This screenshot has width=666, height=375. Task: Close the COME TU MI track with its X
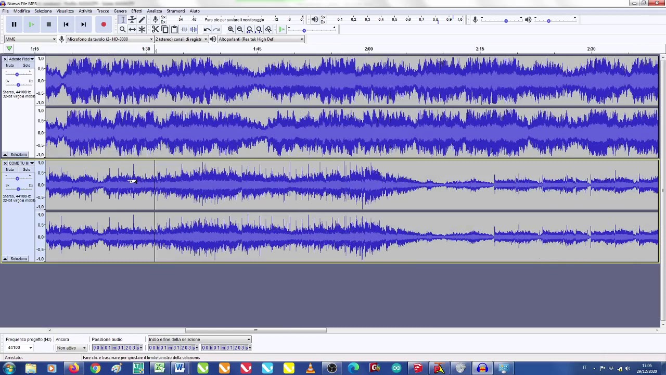5,164
